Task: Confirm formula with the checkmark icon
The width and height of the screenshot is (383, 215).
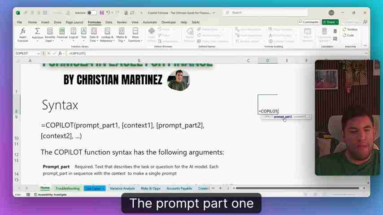Action: 54,53
